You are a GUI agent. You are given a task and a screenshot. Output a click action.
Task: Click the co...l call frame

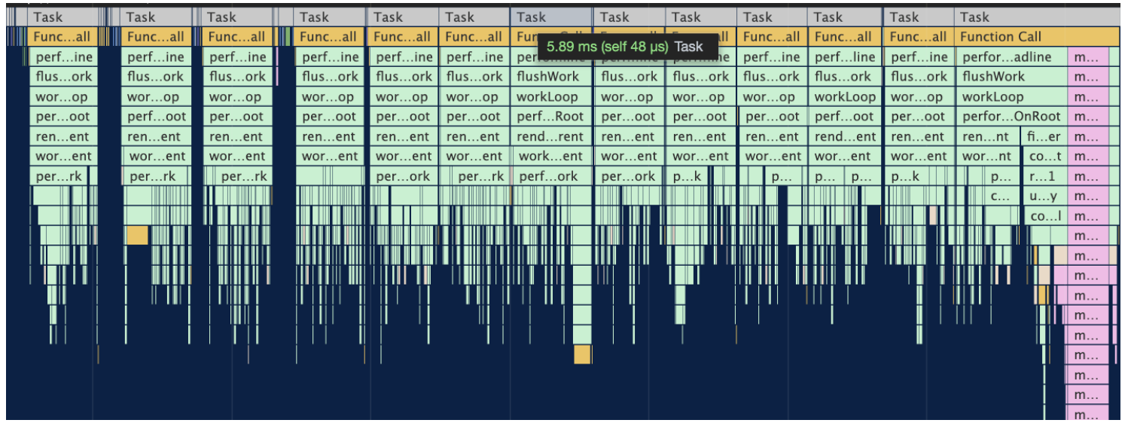(1045, 217)
